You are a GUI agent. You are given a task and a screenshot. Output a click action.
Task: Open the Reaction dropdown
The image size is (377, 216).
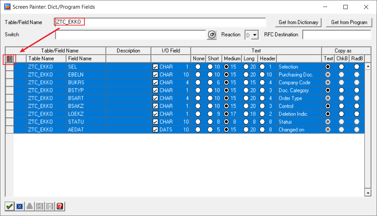[255, 35]
